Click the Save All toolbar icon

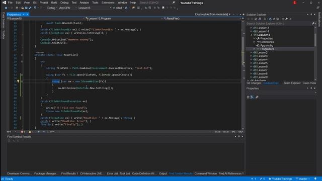30,8
